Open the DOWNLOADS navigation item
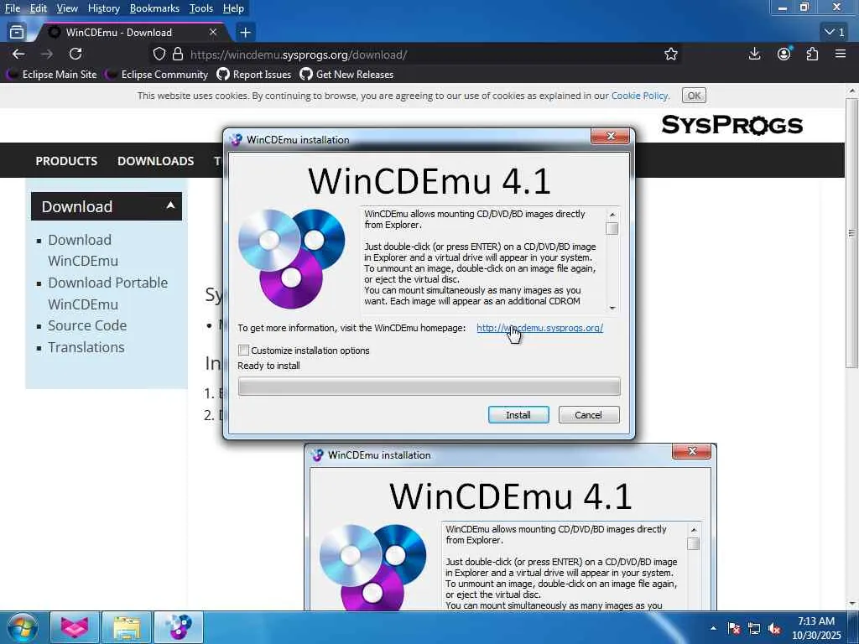859x644 pixels. point(155,161)
